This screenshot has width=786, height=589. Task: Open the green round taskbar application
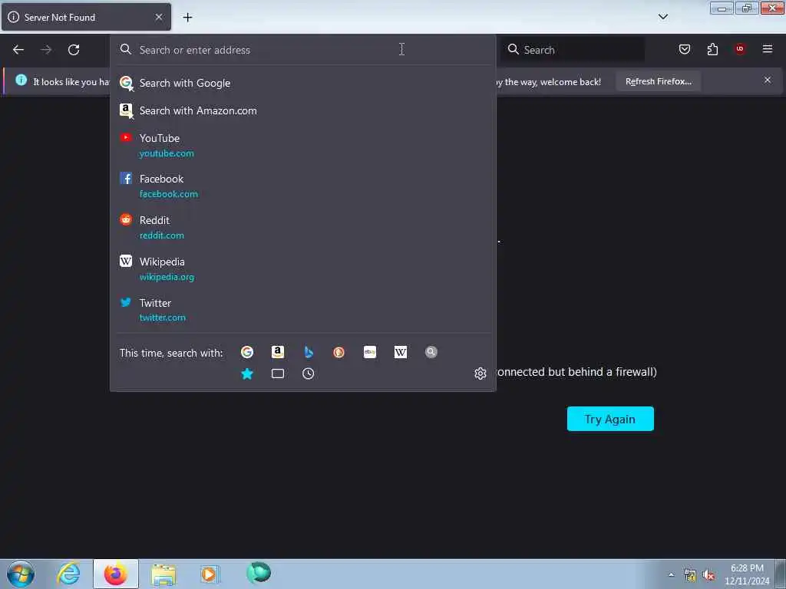pos(259,573)
